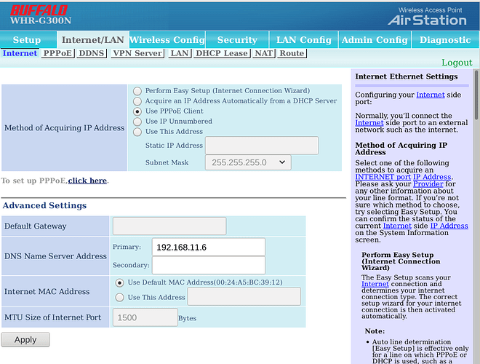Select Perform Easy Setup radio button
This screenshot has width=480, height=364.
pos(137,91)
